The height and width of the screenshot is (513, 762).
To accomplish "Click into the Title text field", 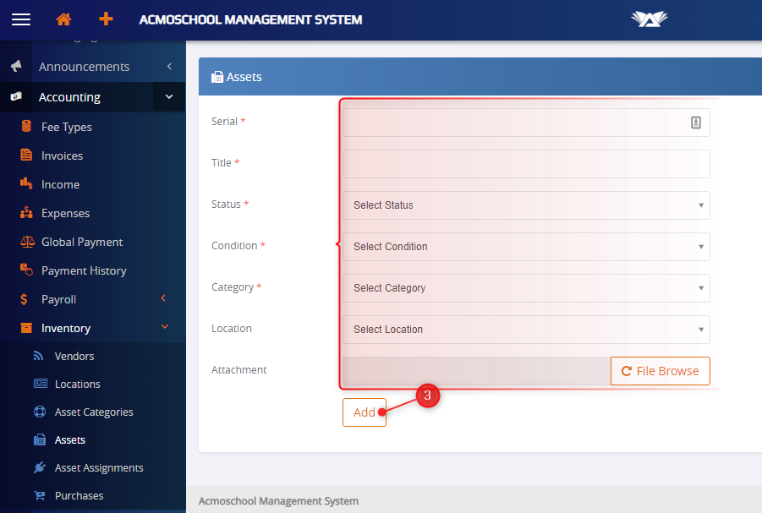I will 525,164.
